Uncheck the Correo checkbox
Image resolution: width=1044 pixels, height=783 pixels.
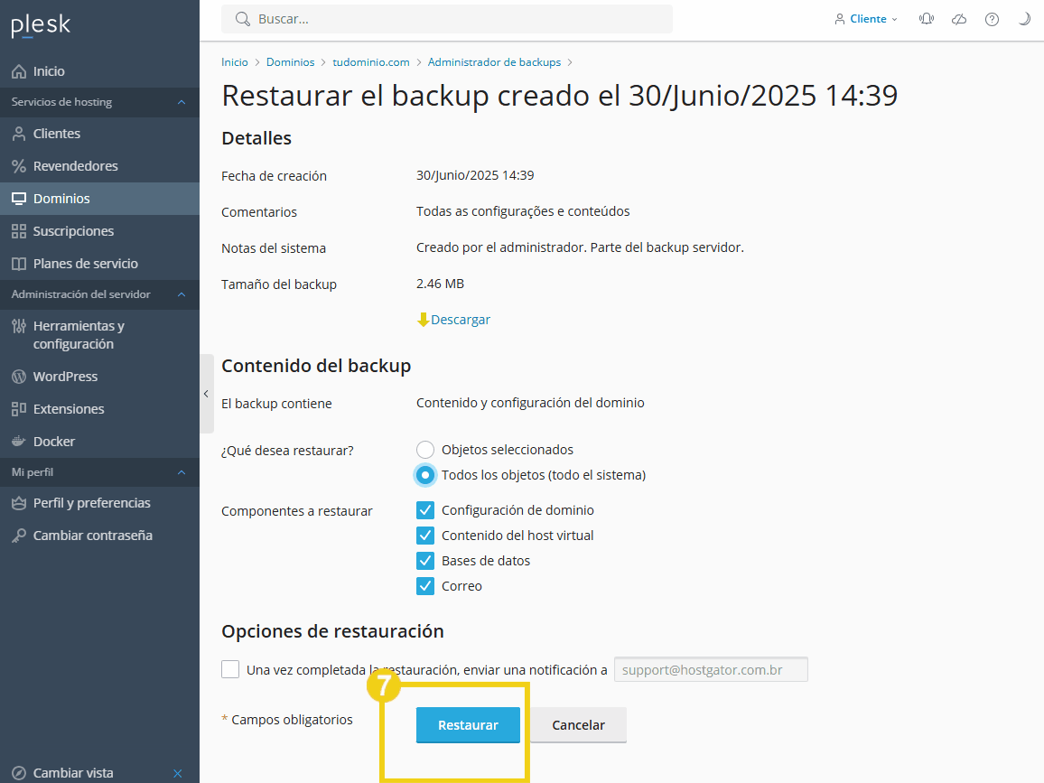[x=424, y=586]
